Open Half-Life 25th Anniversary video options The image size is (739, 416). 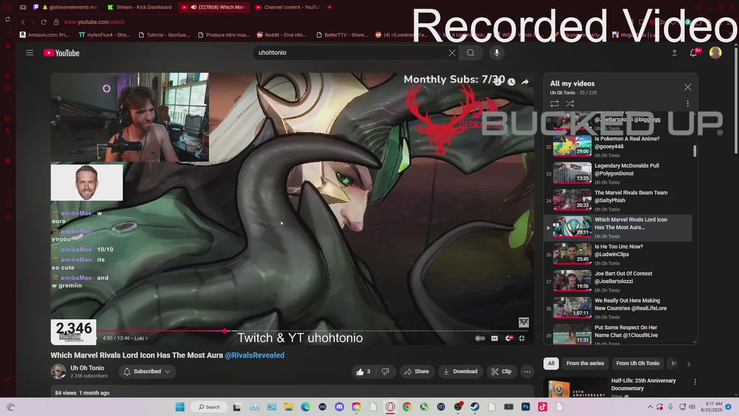click(695, 382)
